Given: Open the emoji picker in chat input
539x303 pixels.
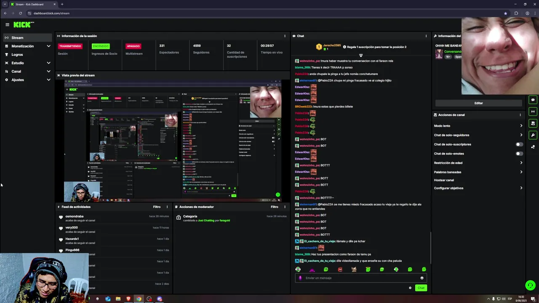Looking at the screenshot, I should [422, 278].
